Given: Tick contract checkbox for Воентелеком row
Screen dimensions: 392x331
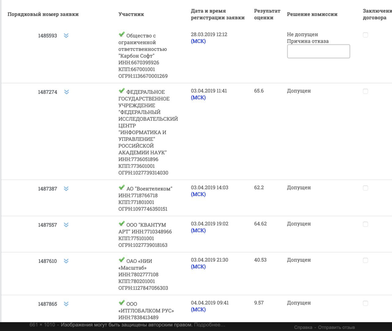Looking at the screenshot, I should coord(365,188).
